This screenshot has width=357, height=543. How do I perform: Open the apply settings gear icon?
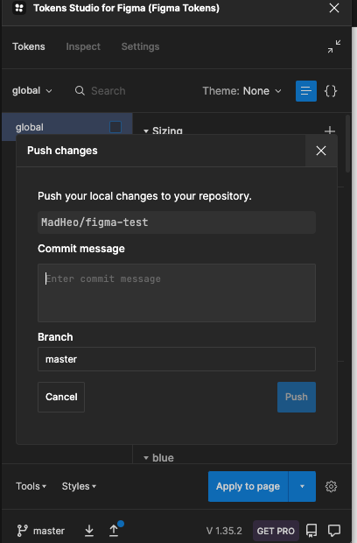[x=331, y=486]
